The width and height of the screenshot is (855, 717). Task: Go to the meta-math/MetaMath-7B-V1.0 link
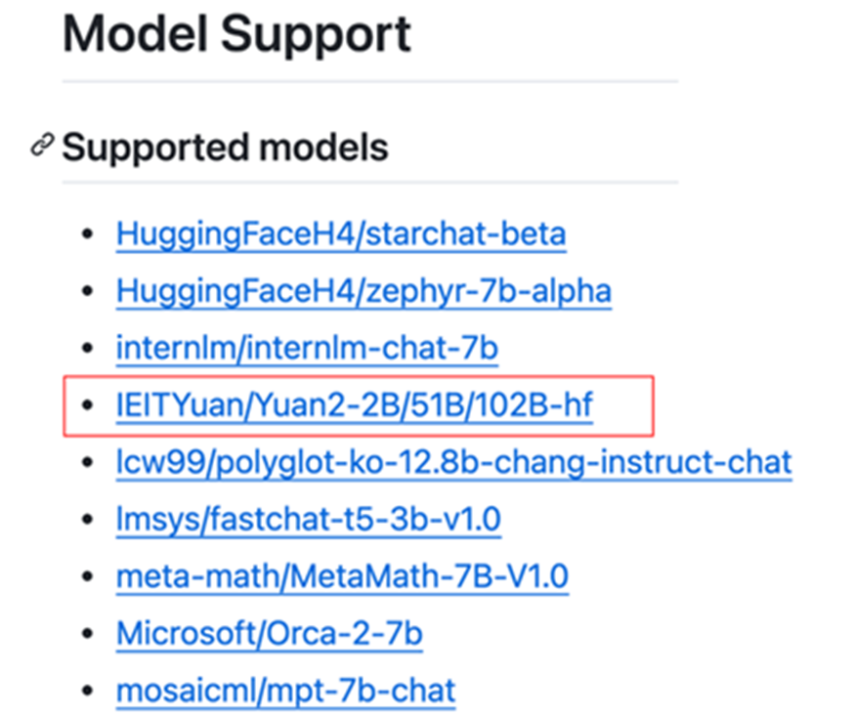tap(342, 576)
